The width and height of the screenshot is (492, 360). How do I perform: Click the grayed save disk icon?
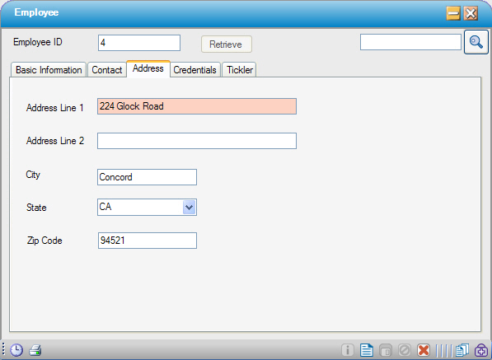click(386, 350)
